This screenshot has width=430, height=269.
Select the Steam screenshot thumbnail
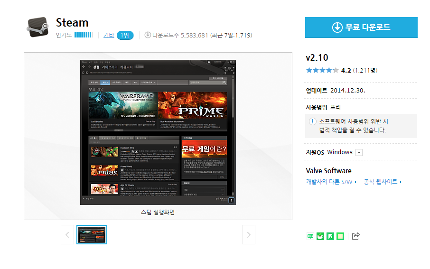point(92,235)
